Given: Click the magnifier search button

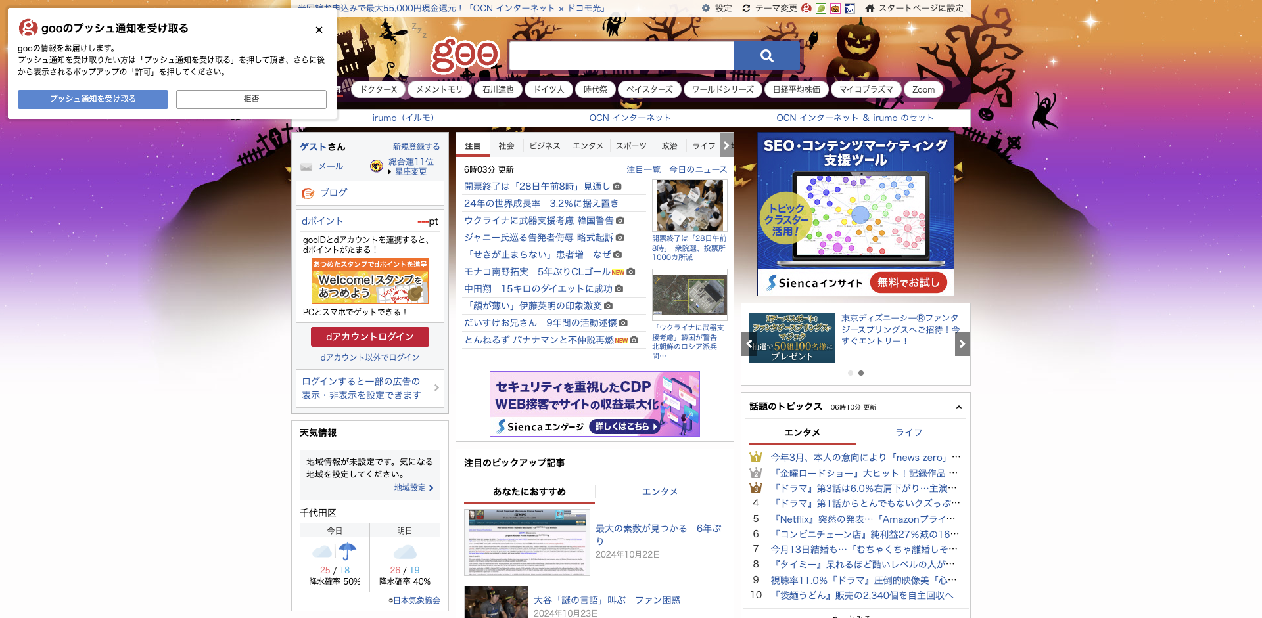Looking at the screenshot, I should point(766,56).
